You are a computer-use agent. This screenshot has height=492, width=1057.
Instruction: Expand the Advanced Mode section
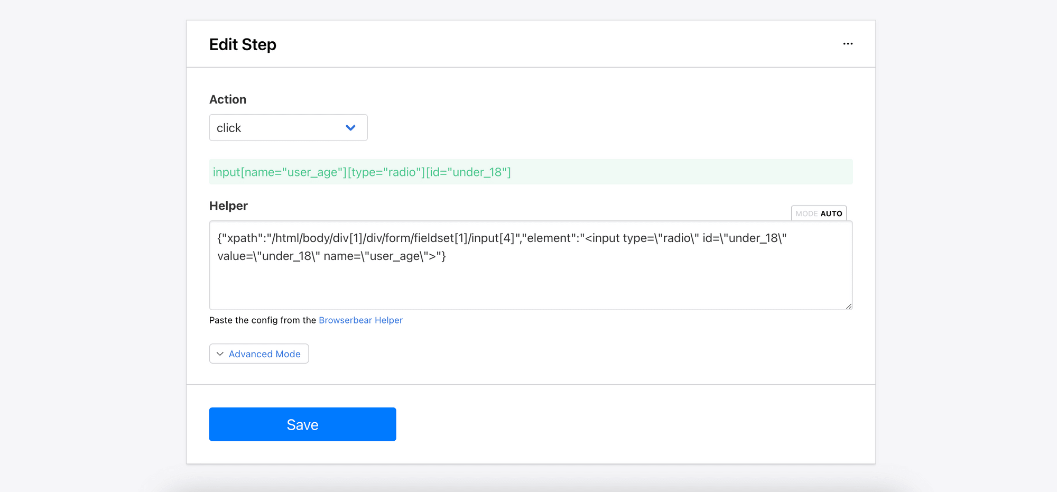pos(259,354)
